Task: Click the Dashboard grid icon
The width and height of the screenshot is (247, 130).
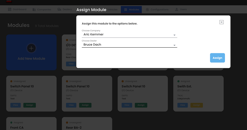Action: (10, 10)
